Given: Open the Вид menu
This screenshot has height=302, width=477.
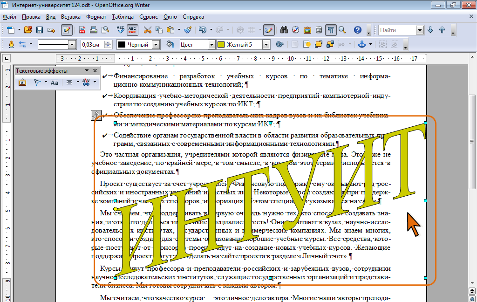Looking at the screenshot, I should (x=51, y=17).
